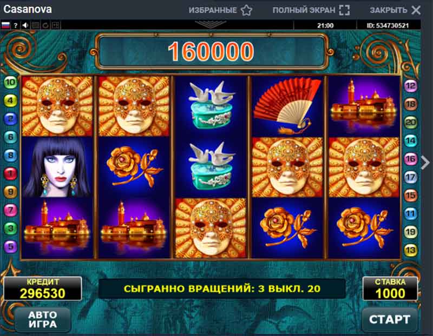Click the right arrow chevron beside reels
This screenshot has width=433, height=336.
click(425, 163)
